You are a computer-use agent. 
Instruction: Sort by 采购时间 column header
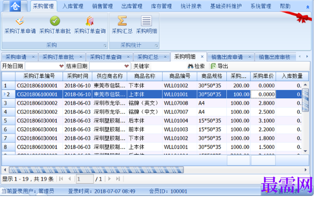click(77, 76)
